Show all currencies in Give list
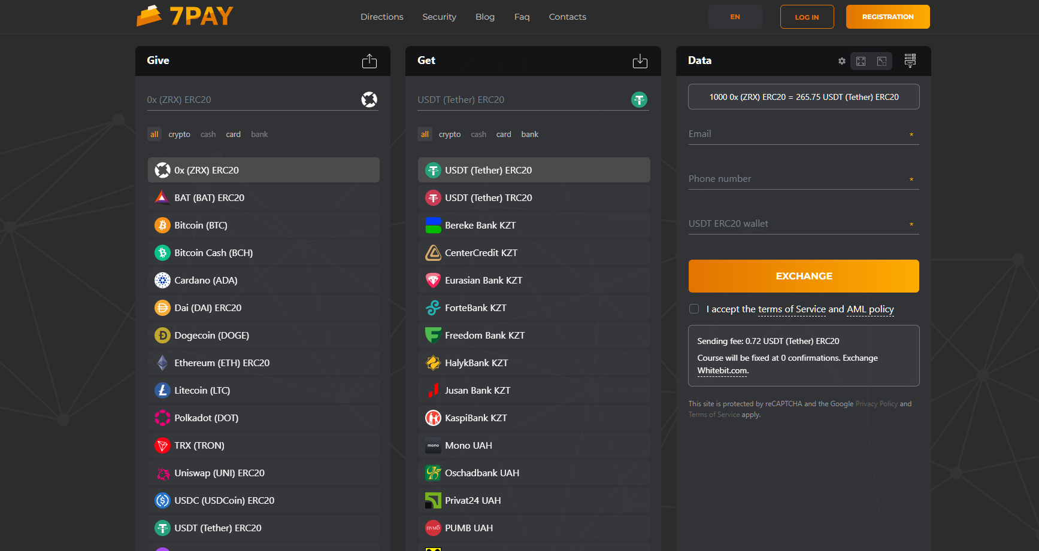The height and width of the screenshot is (551, 1039). click(x=155, y=134)
